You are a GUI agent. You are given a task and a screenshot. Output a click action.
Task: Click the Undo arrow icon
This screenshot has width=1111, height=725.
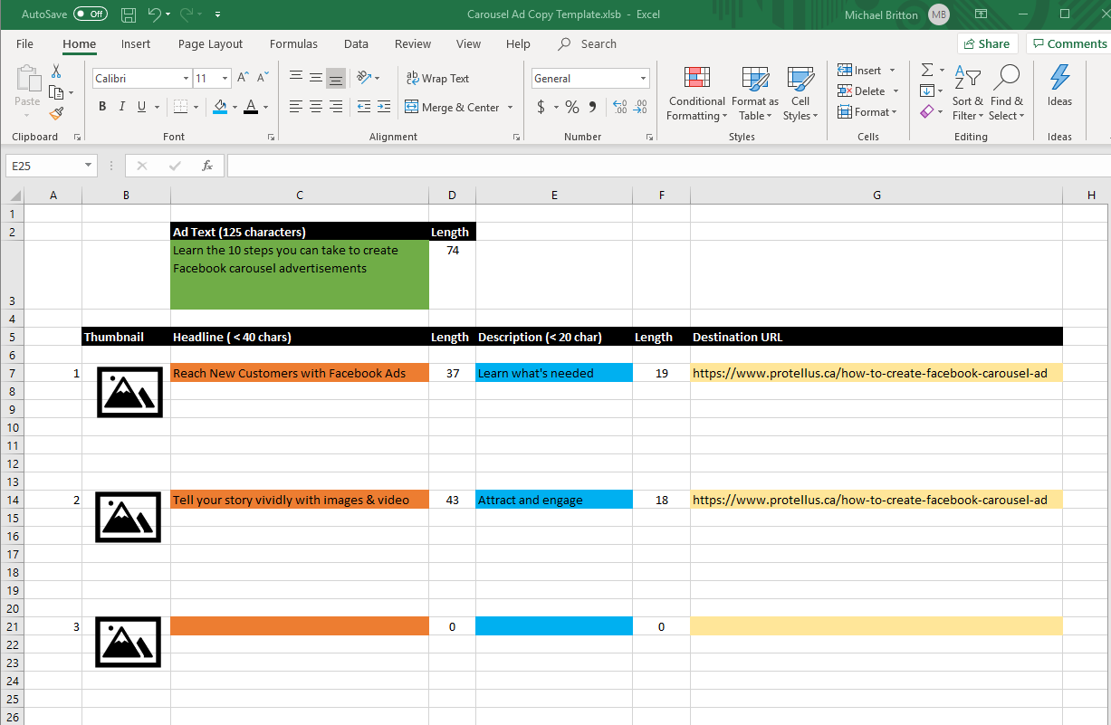coord(155,14)
